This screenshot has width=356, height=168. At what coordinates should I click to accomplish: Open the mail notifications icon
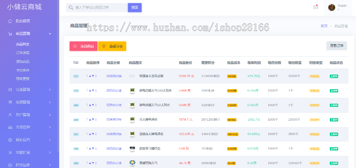316,7
